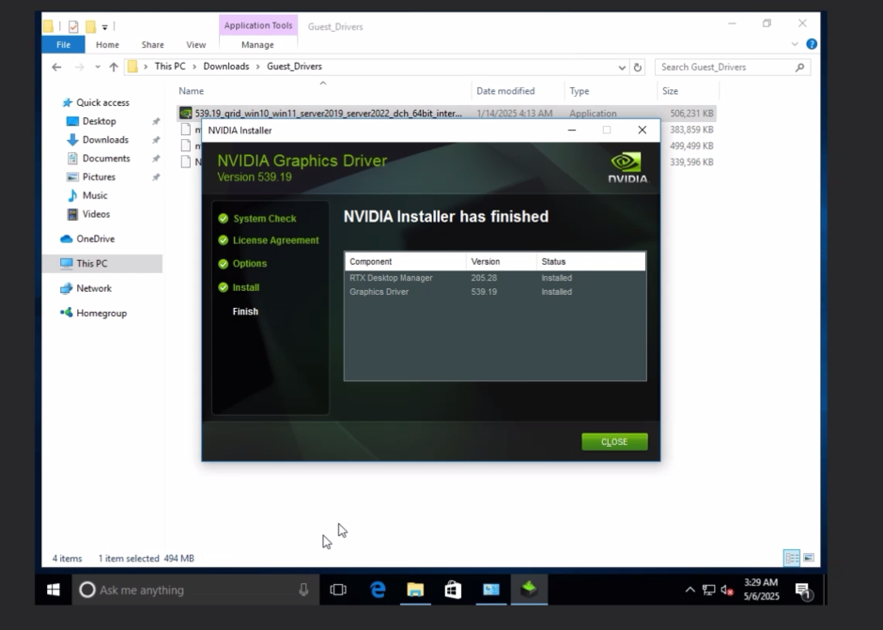
Task: Click the Search Guest_Drivers box
Action: tap(732, 67)
